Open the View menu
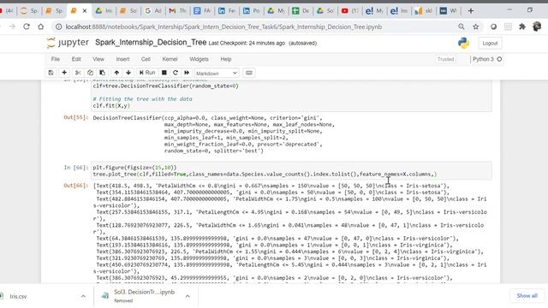 98,59
